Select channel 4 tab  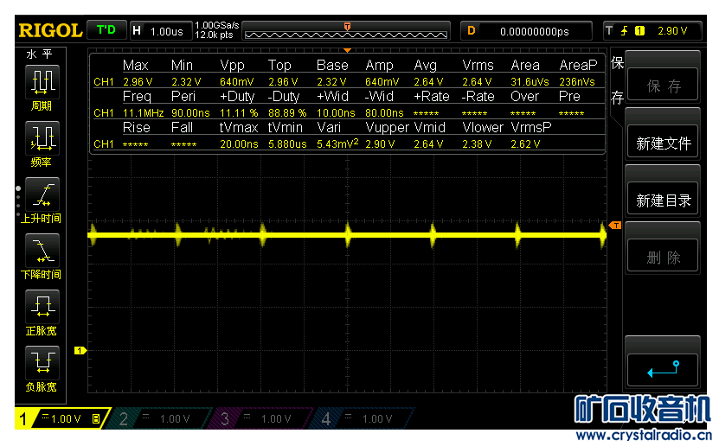tap(363, 418)
